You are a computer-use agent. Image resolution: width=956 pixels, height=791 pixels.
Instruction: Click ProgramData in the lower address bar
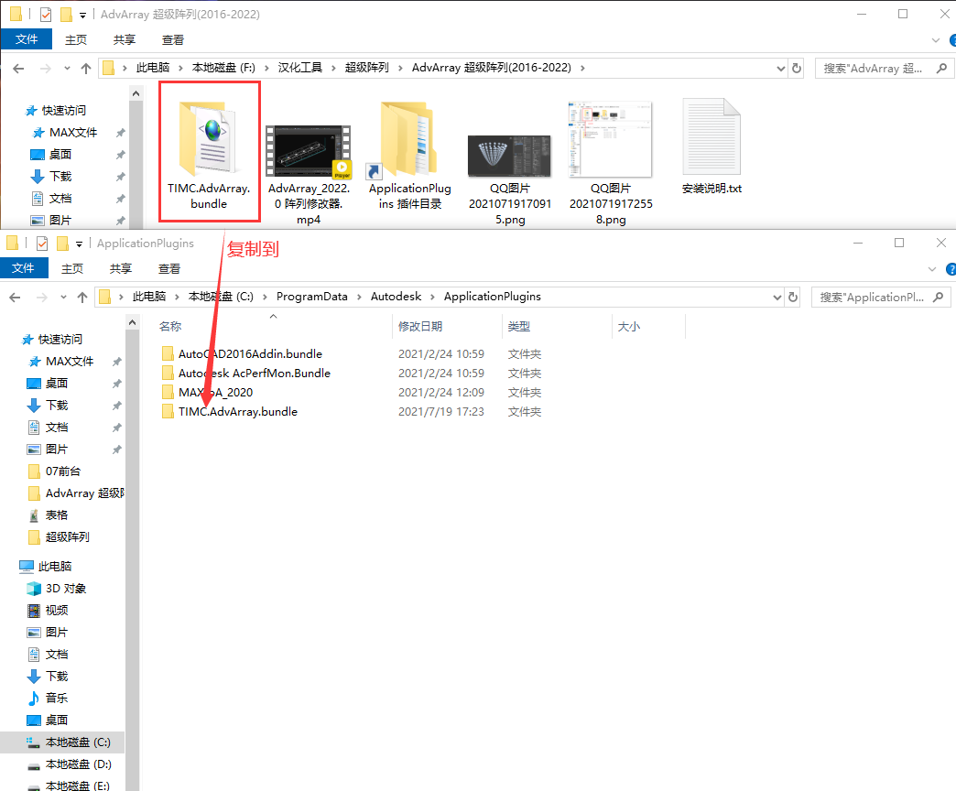(311, 297)
